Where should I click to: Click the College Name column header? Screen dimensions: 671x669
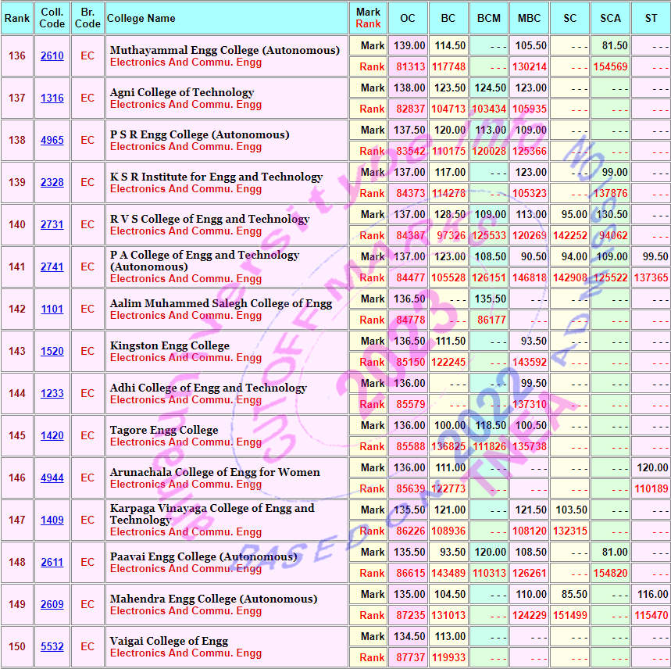(141, 18)
